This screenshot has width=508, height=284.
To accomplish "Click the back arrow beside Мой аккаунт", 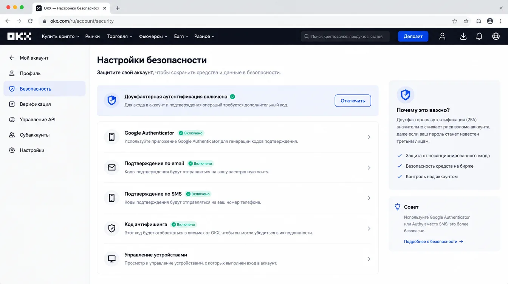I will 12,58.
